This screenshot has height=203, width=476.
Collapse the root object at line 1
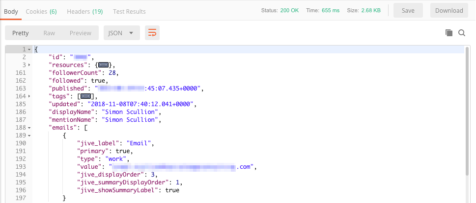coord(29,49)
